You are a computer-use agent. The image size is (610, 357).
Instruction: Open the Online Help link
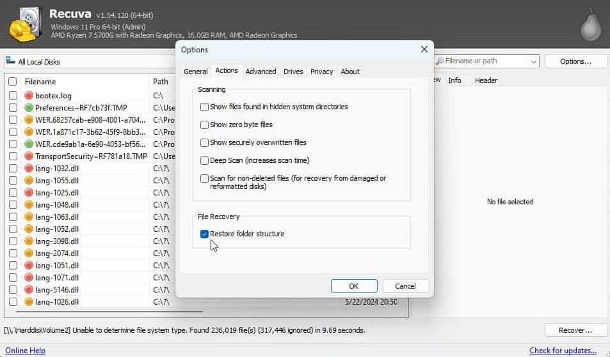(x=26, y=351)
